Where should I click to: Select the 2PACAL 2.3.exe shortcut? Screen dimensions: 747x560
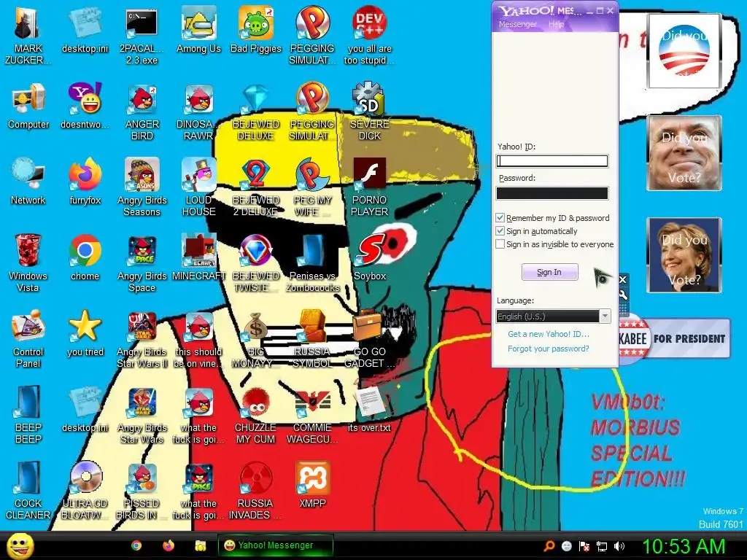[142, 35]
